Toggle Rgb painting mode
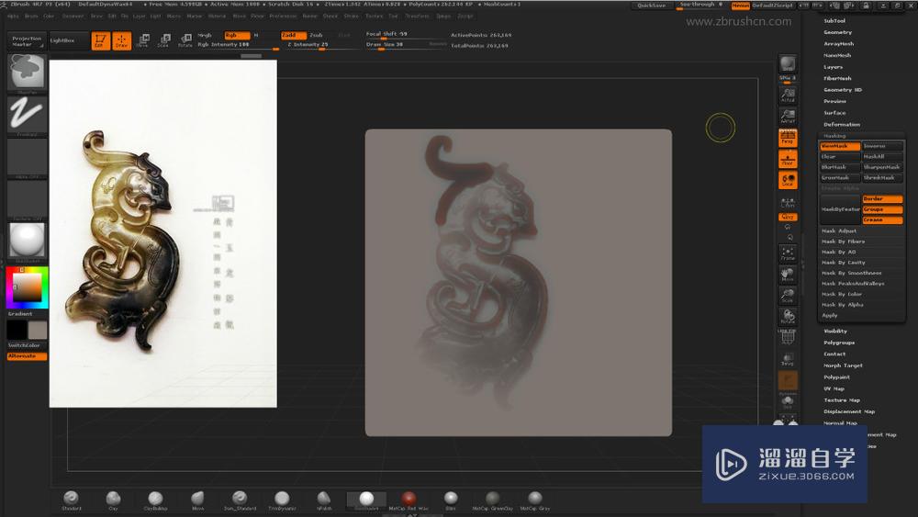The height and width of the screenshot is (517, 918). tap(237, 35)
